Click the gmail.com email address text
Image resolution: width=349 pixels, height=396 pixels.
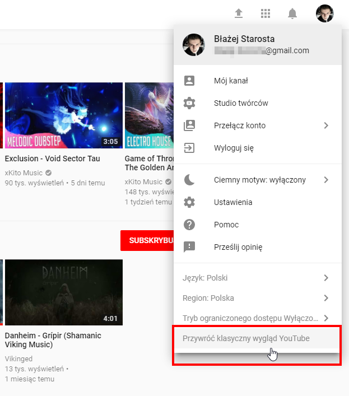click(x=262, y=51)
